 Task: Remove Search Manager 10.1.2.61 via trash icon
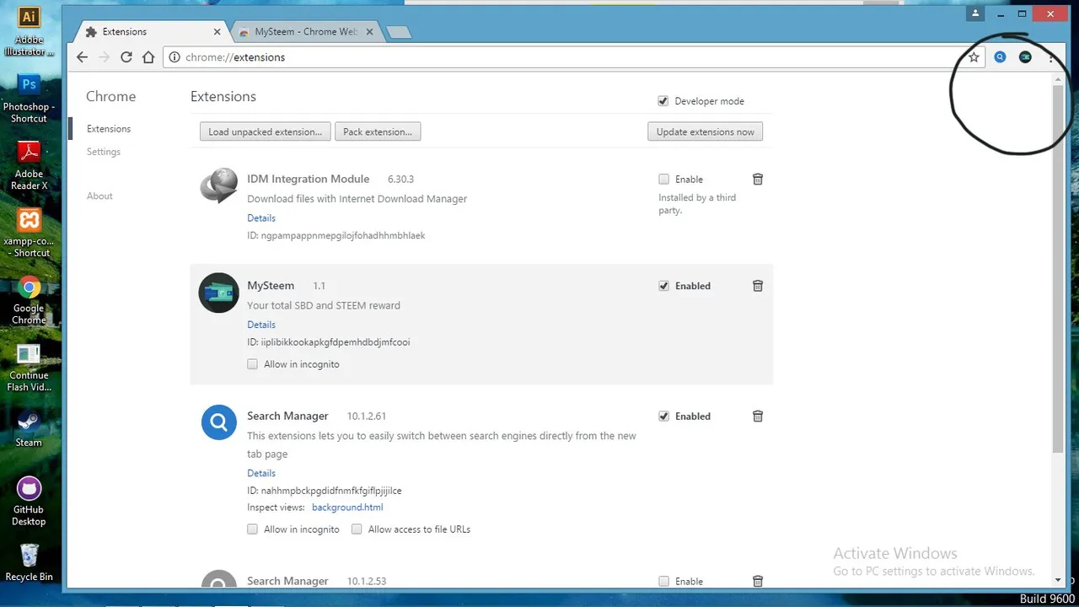pos(758,416)
